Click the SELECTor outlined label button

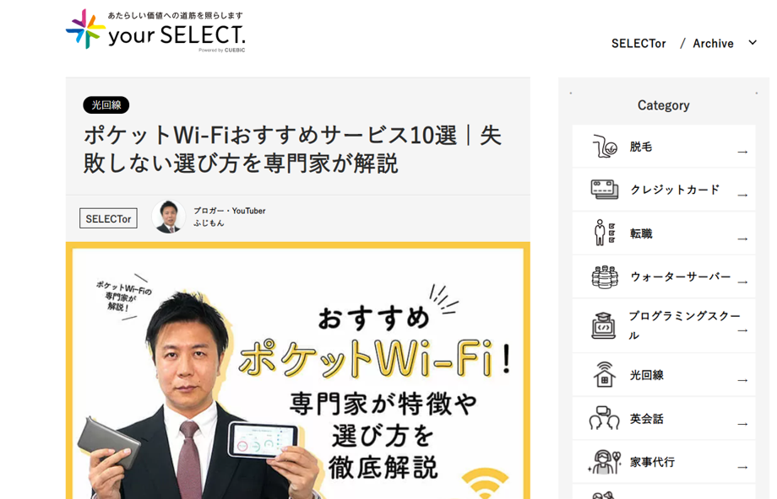[x=108, y=218]
